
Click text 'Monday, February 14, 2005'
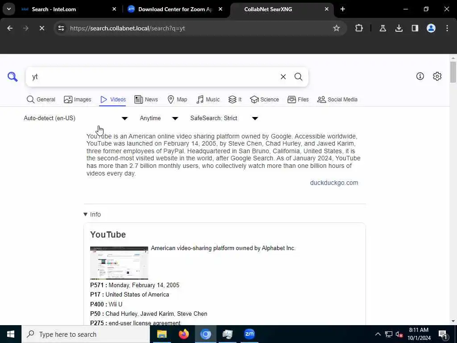(x=144, y=285)
